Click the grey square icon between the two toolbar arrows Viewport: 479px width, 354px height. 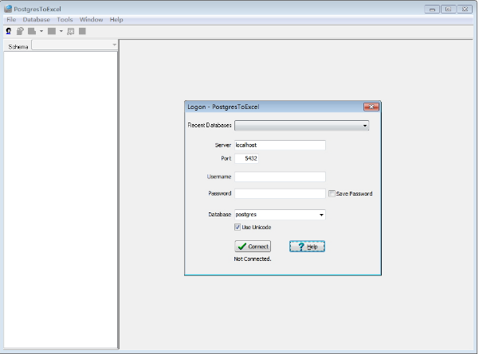coord(52,31)
